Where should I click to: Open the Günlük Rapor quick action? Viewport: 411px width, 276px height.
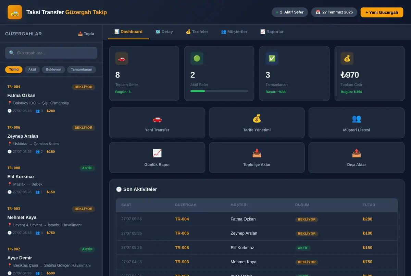click(x=157, y=158)
